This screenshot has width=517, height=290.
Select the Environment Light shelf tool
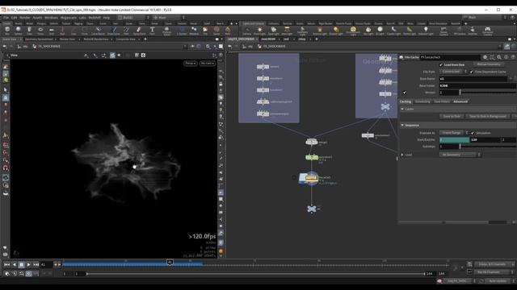click(x=353, y=31)
